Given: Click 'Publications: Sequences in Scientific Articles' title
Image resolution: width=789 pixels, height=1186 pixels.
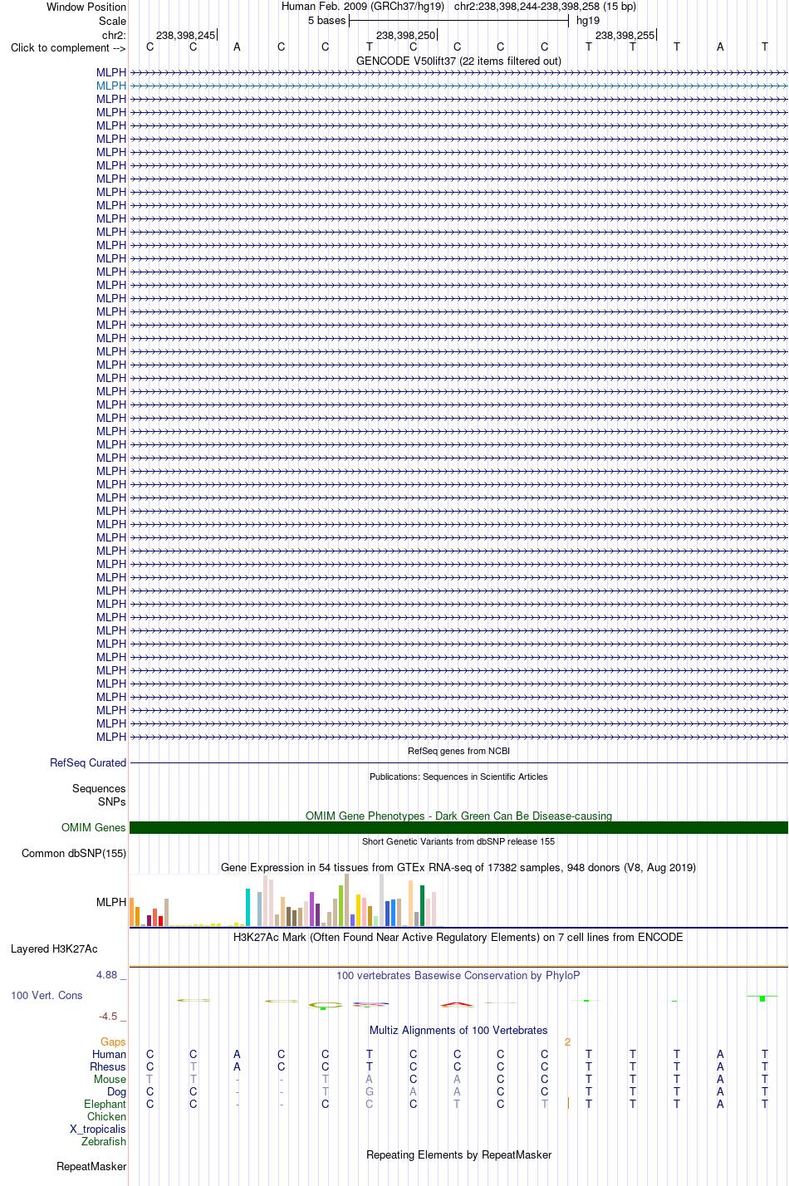Looking at the screenshot, I should tap(458, 777).
